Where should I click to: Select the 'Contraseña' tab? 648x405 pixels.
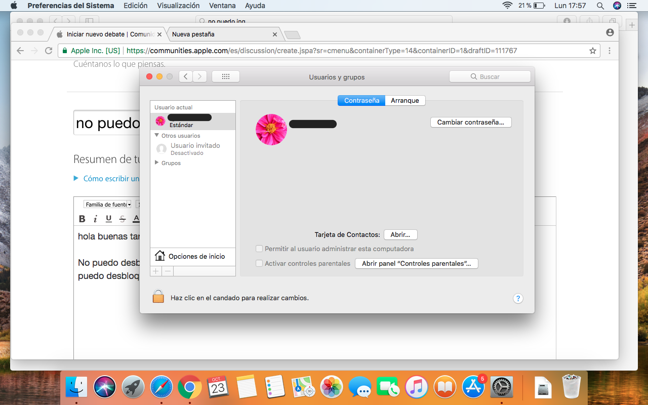[x=361, y=100]
